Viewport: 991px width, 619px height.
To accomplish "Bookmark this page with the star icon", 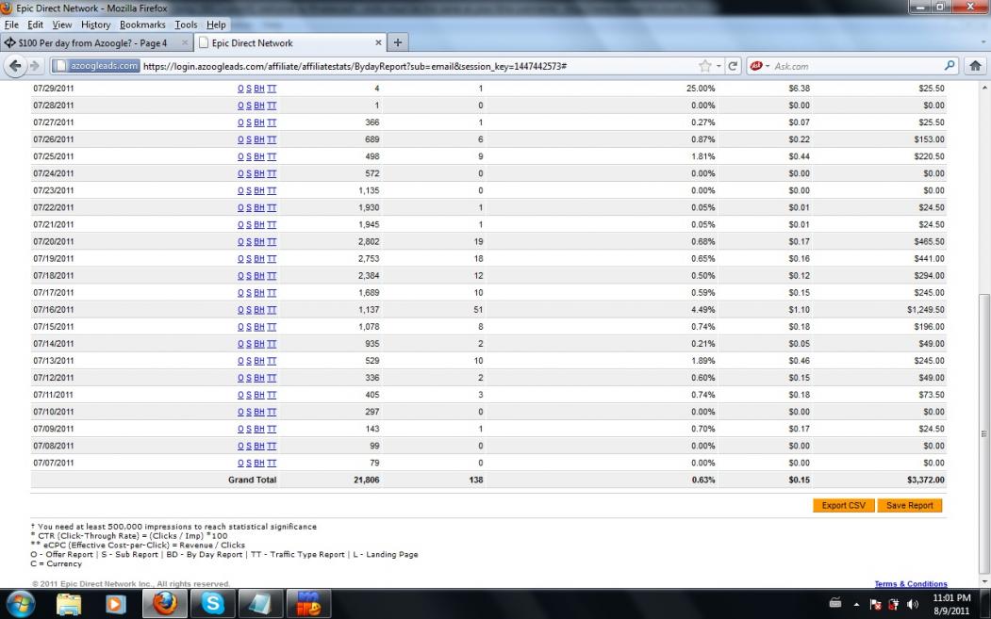I will tap(704, 66).
